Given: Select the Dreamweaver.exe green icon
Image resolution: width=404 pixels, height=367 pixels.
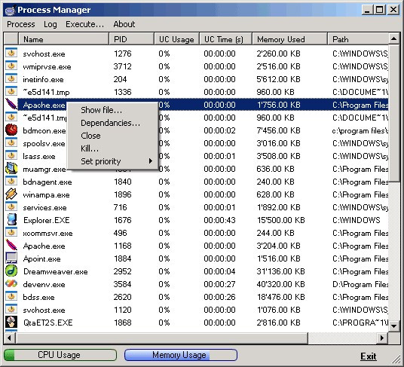Looking at the screenshot, I should tap(11, 271).
